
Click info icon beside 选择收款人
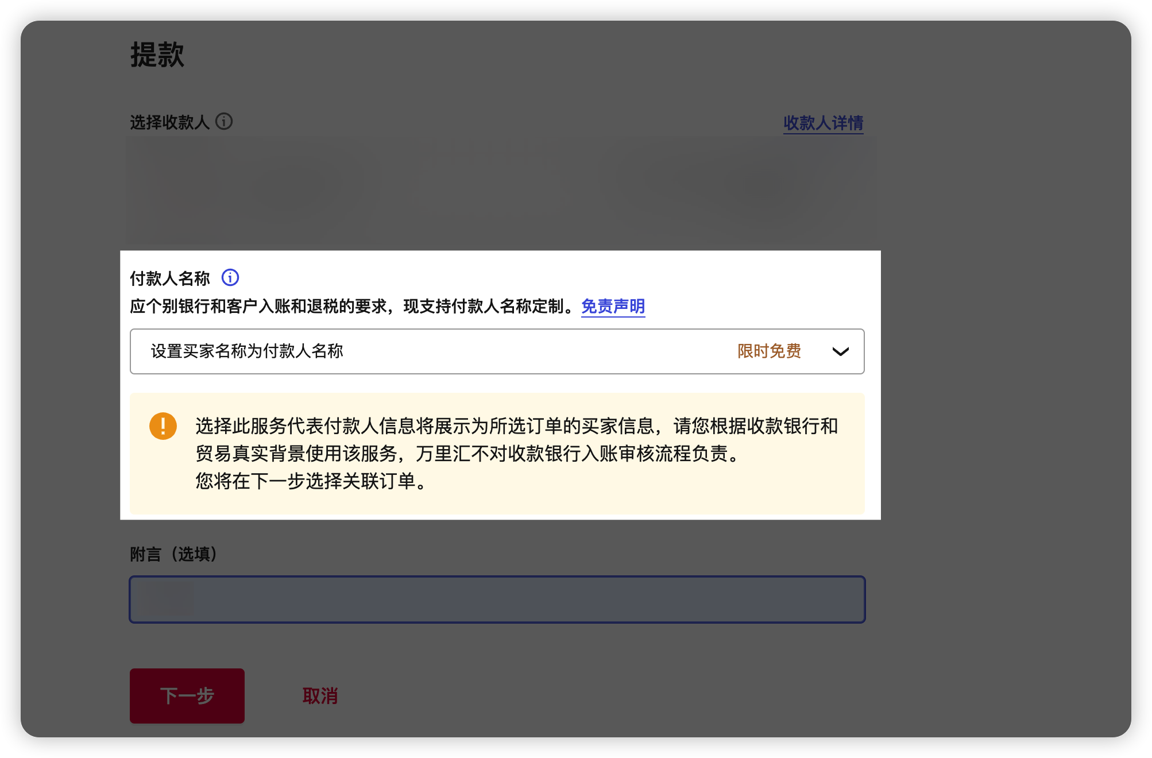[x=224, y=122]
